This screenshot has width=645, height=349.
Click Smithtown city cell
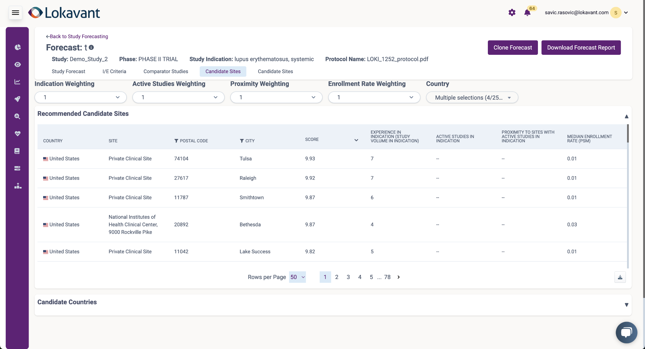[x=252, y=198]
